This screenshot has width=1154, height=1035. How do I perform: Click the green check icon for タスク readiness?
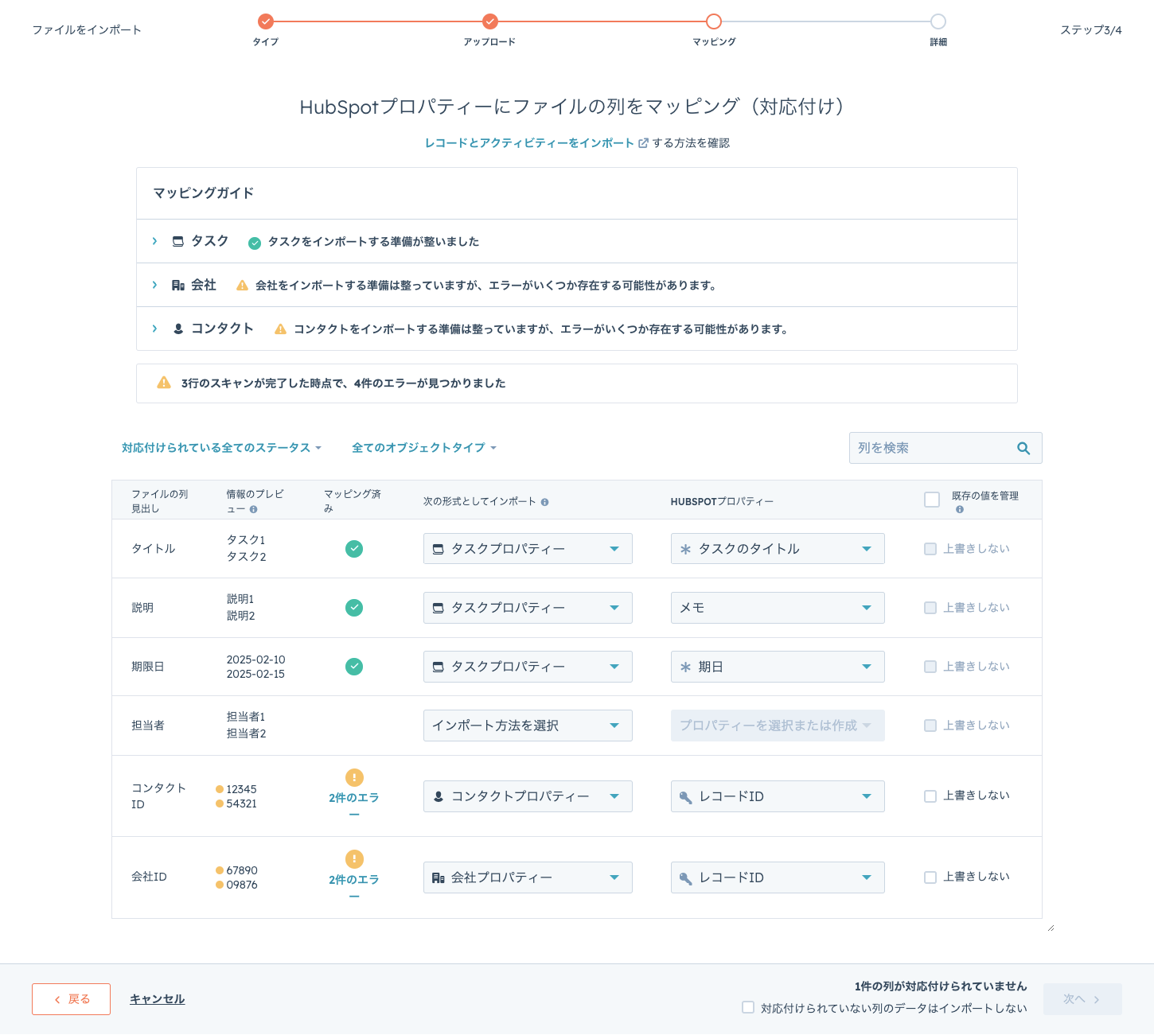pos(255,243)
